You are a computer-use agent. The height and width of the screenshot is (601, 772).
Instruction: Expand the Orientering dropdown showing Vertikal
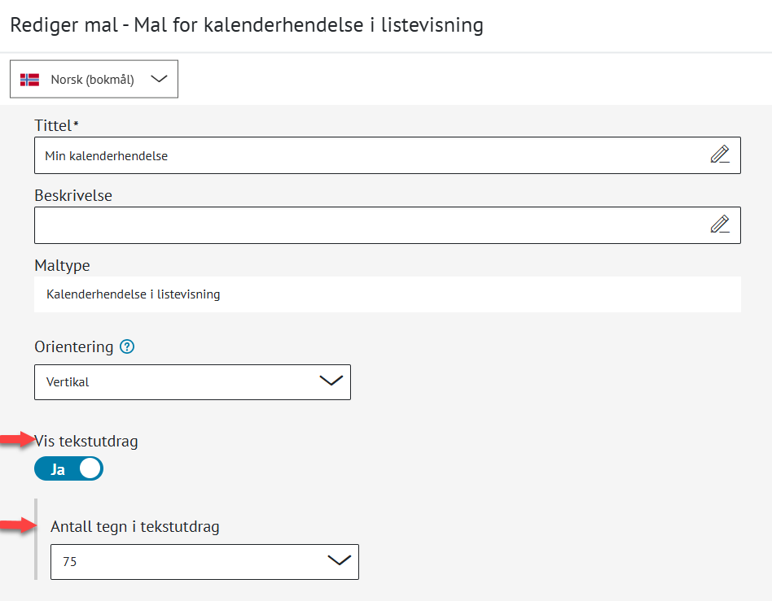192,382
